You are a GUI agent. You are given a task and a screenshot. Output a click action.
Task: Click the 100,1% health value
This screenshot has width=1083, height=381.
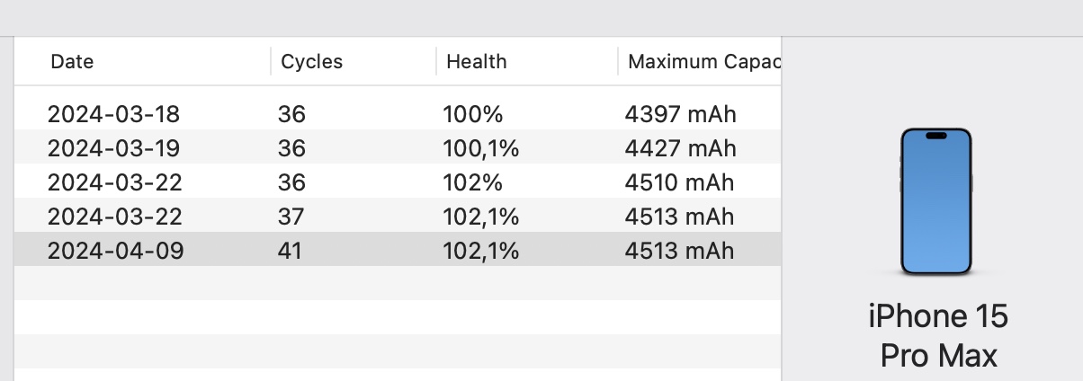click(480, 147)
